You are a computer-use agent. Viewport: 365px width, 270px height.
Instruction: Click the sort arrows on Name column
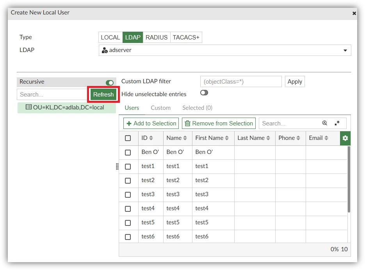pyautogui.click(x=185, y=138)
